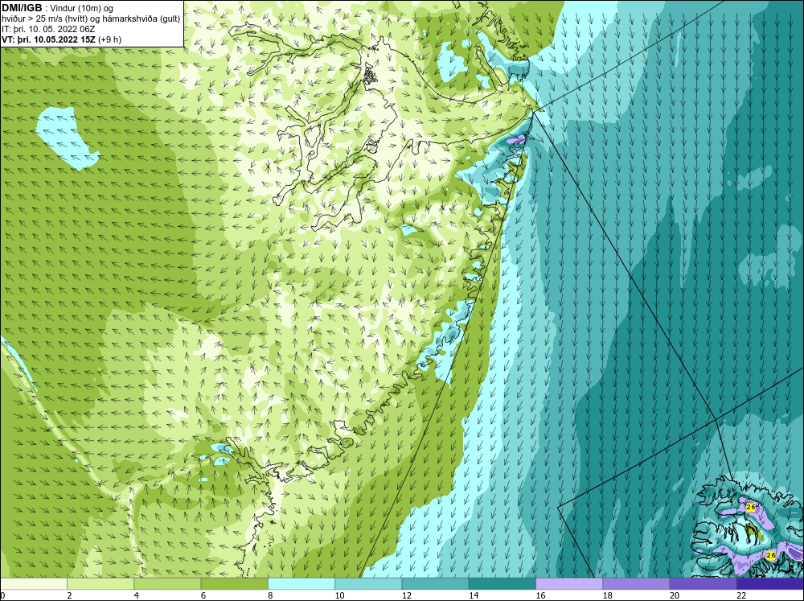Screen dimensions: 804x601
Task: Click the 8–10 m/s pale cyan legend swatch
Action: [x=301, y=584]
